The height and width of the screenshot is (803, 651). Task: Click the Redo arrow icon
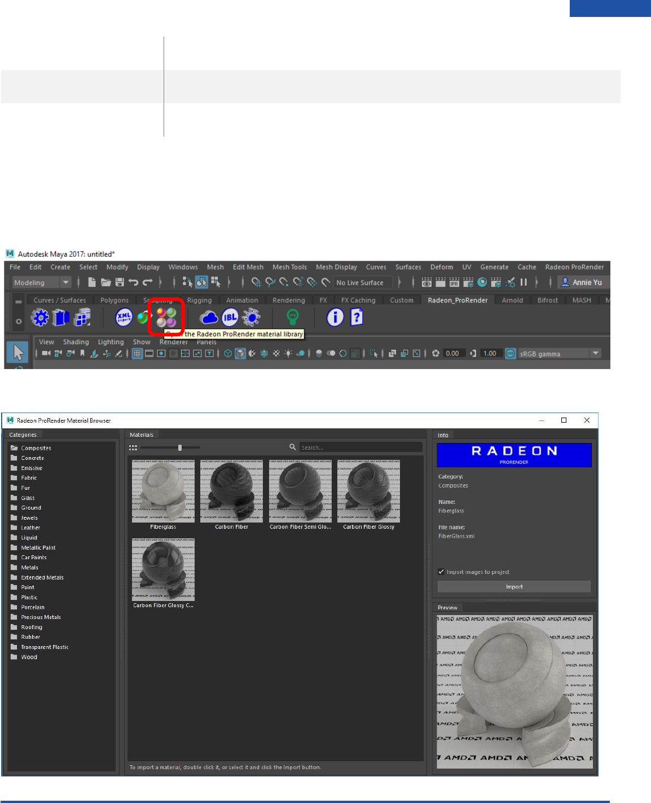coord(147,282)
